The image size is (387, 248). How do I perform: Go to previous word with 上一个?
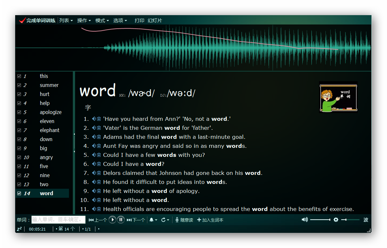(98, 220)
